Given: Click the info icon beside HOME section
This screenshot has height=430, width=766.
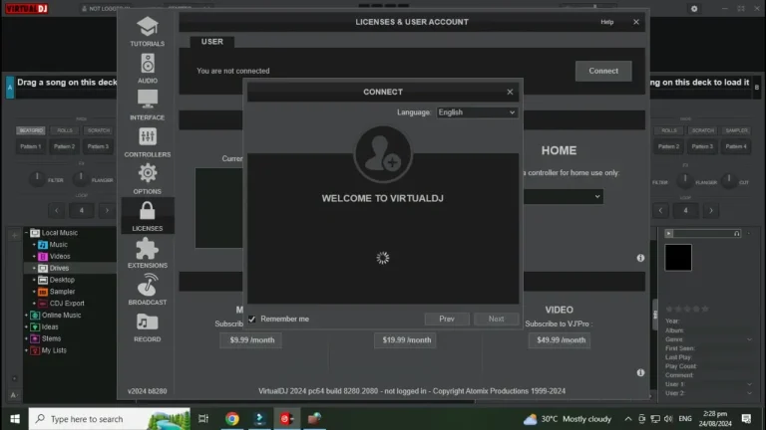Looking at the screenshot, I should 640,258.
